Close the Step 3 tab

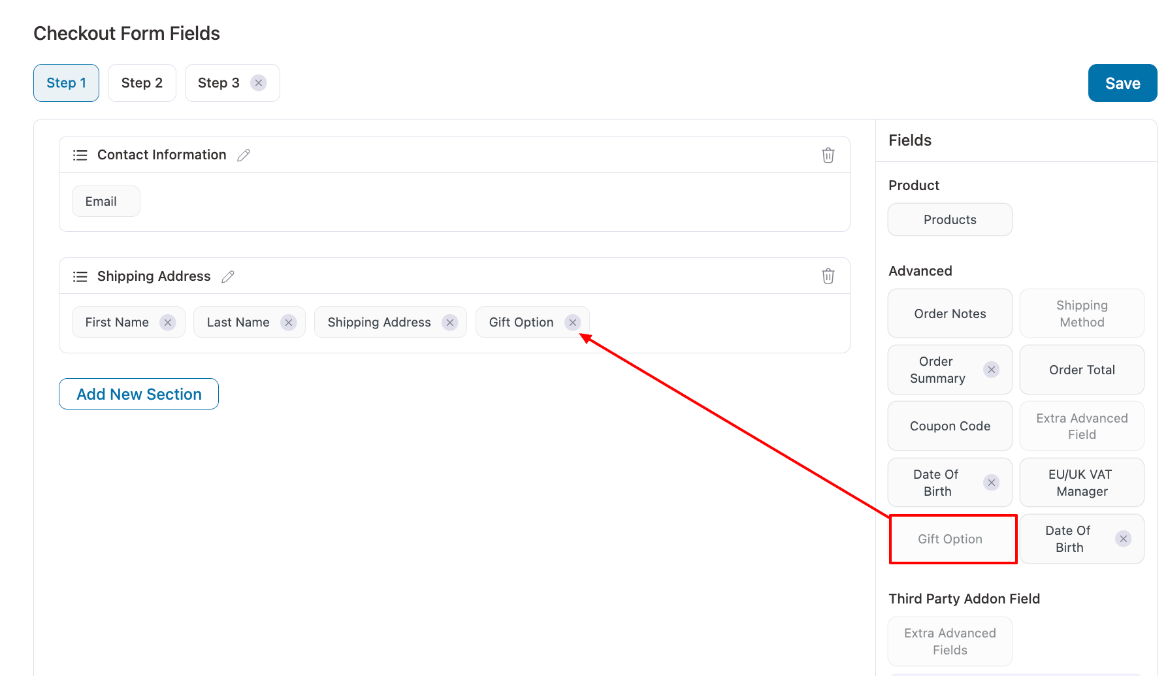point(259,83)
